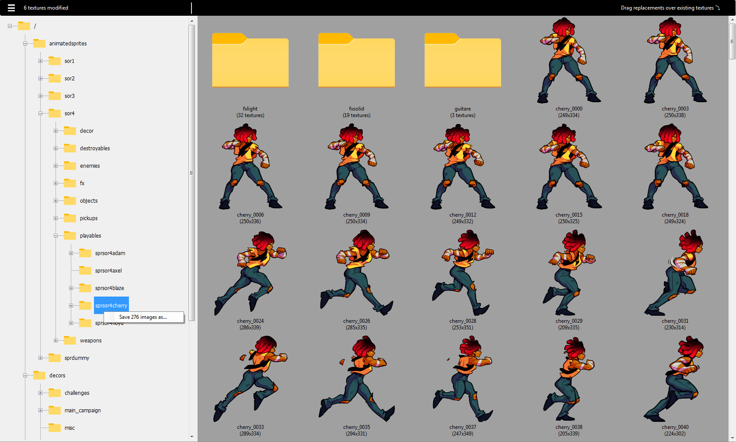Click the sor2 folder icon
Image resolution: width=736 pixels, height=442 pixels.
[55, 79]
